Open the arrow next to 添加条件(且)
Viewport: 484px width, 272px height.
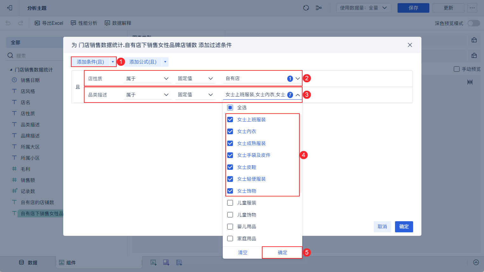tap(113, 62)
